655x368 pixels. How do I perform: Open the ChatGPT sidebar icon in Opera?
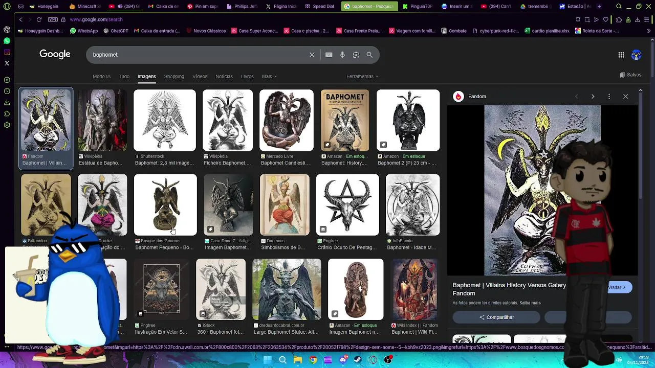[x=7, y=29]
